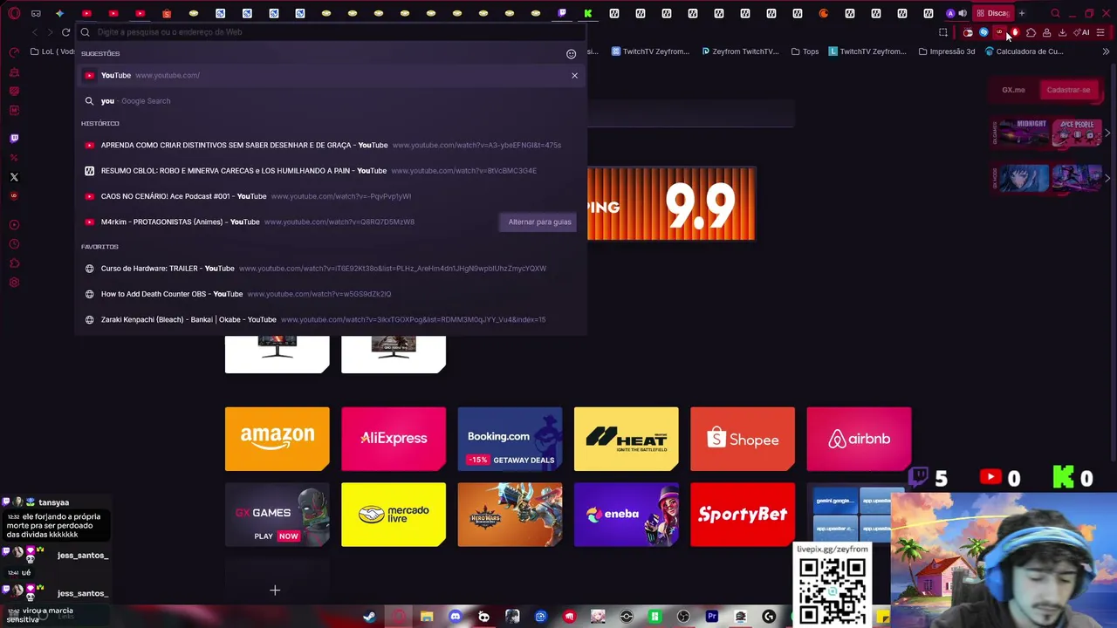Open the Extensions puzzle-piece menu

tap(1031, 32)
